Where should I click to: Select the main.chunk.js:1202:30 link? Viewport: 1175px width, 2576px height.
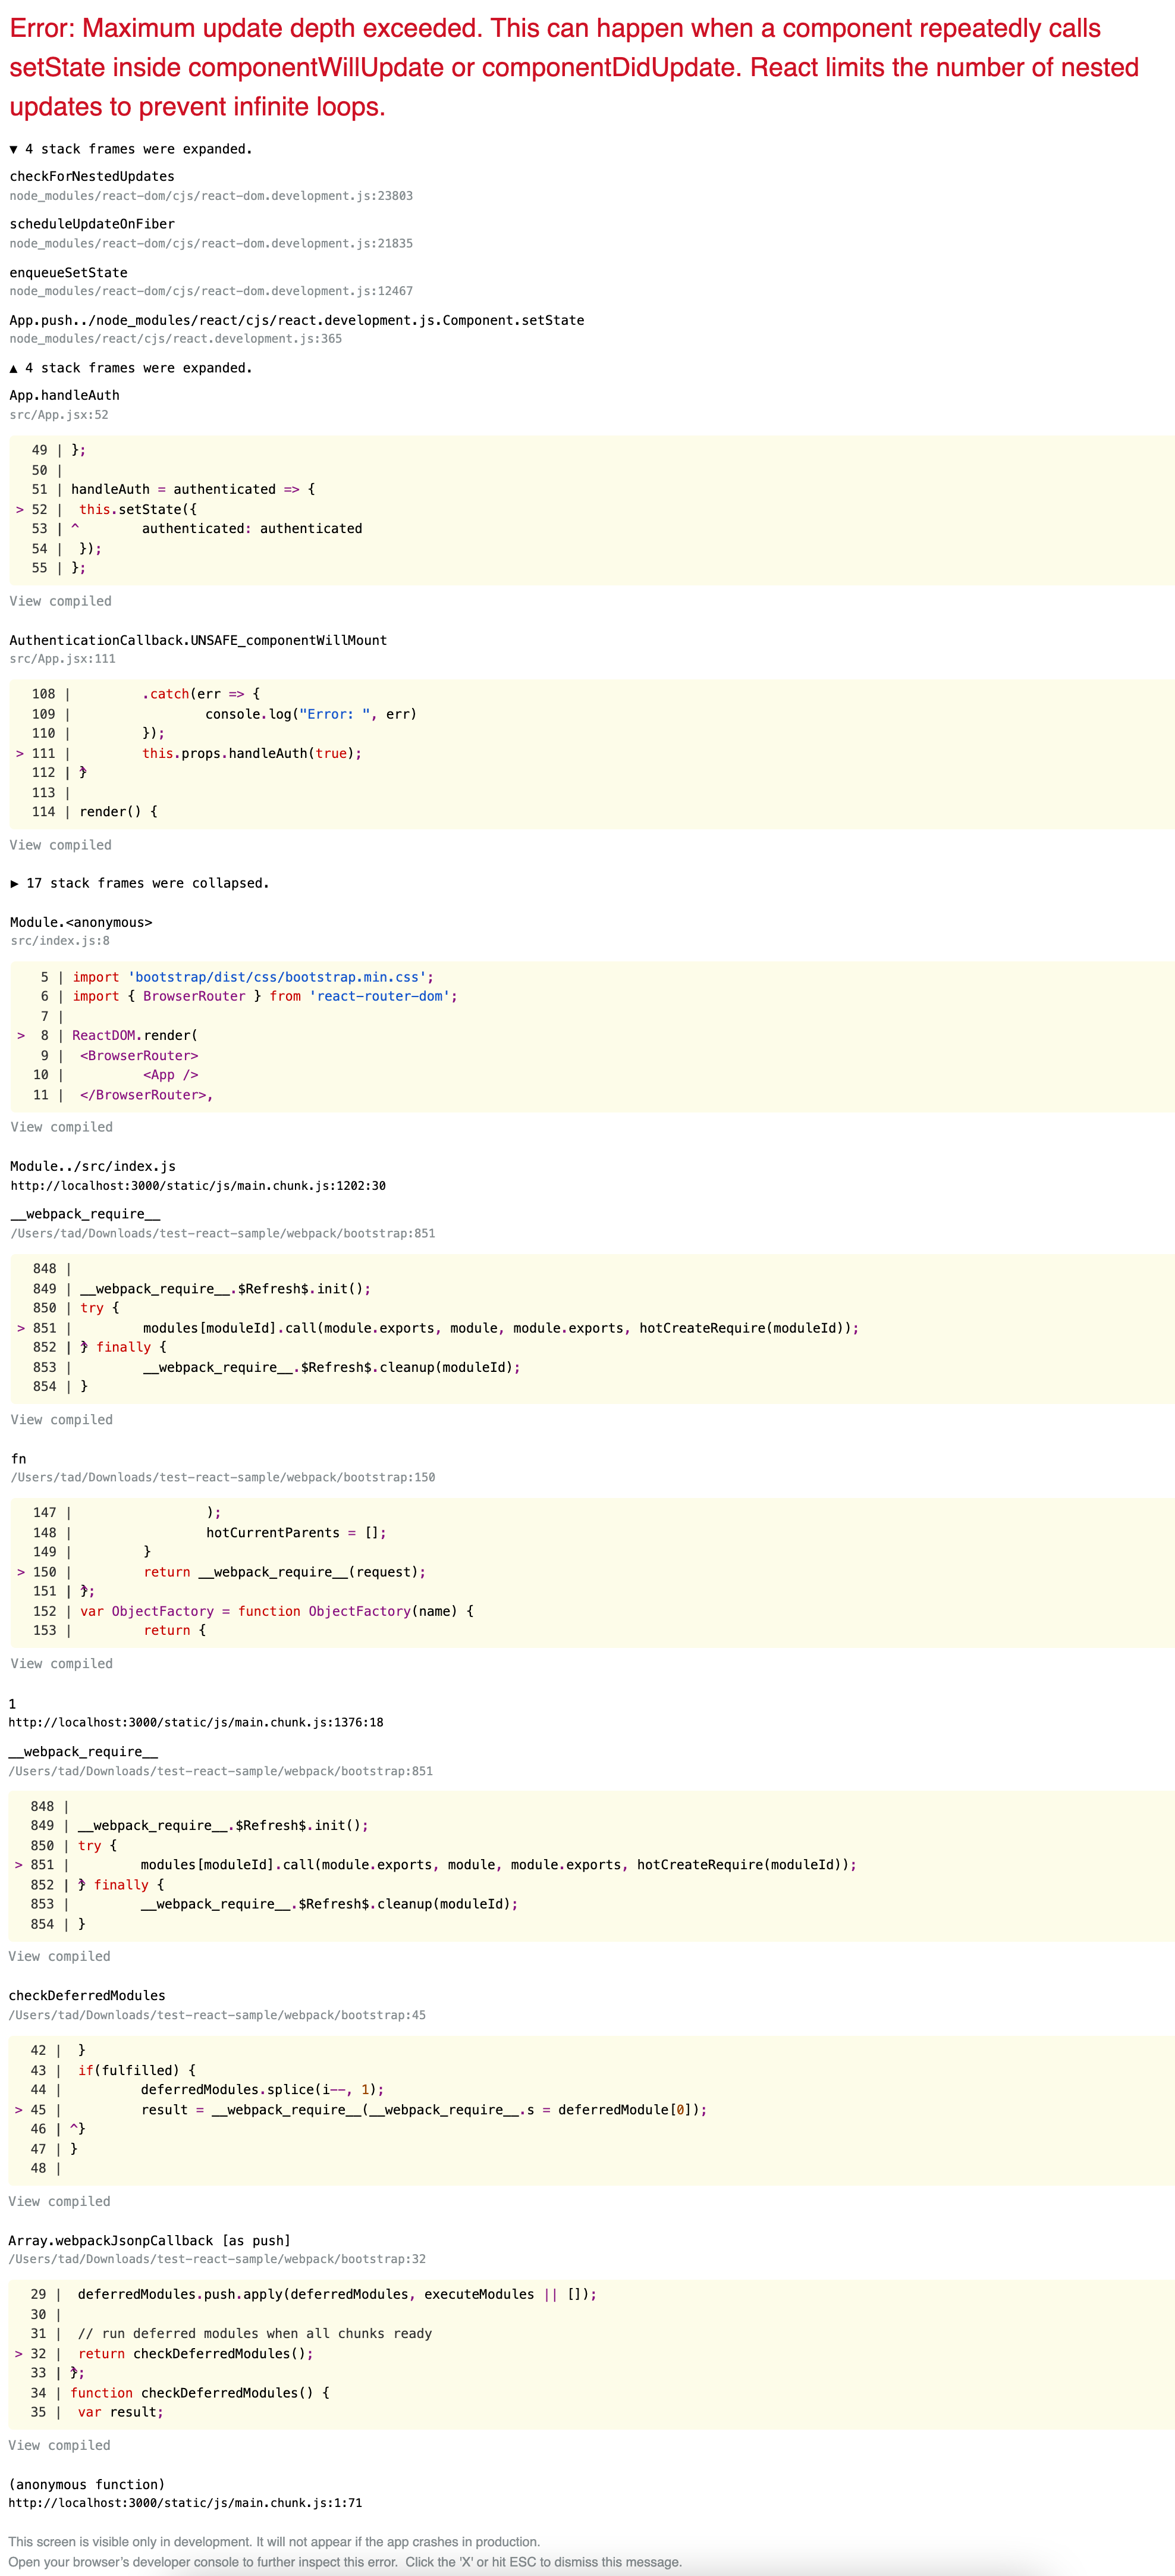click(197, 1186)
